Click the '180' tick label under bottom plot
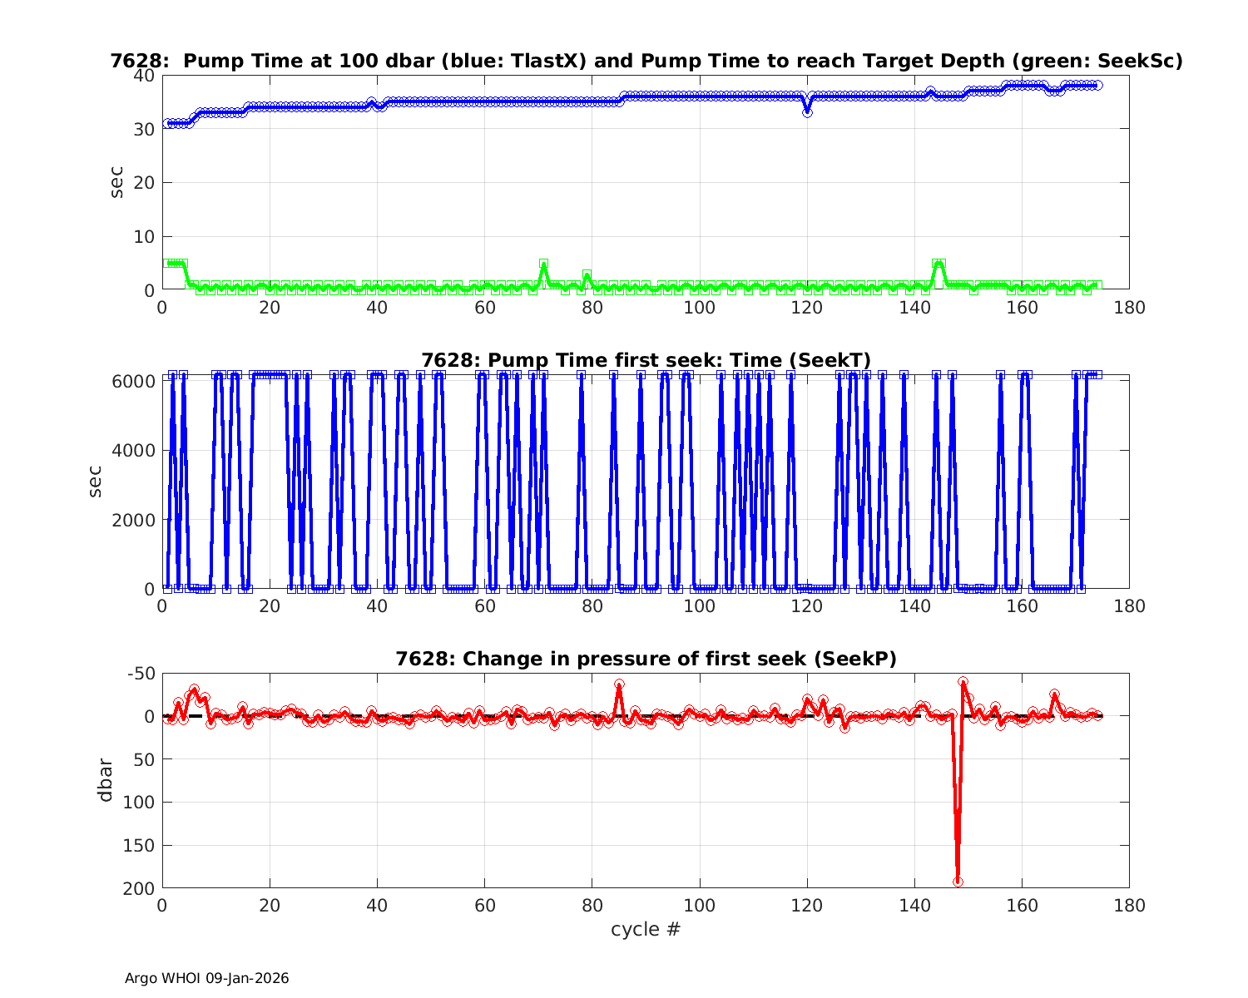The height and width of the screenshot is (998, 1248). (x=1128, y=905)
